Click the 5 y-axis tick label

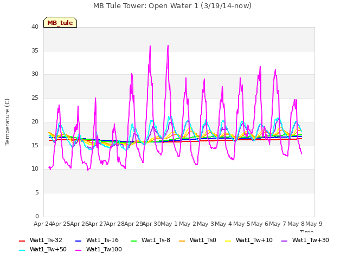click(x=37, y=193)
